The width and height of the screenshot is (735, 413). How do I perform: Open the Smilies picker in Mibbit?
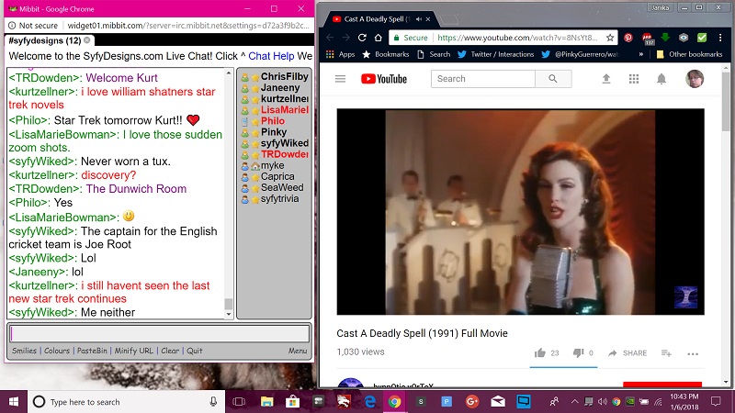tap(24, 351)
